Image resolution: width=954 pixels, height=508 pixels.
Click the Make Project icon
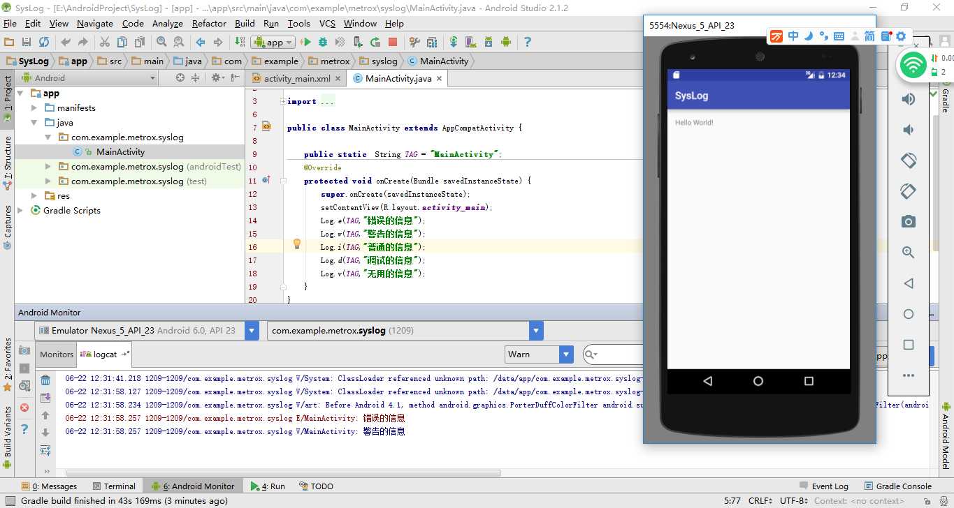point(240,42)
